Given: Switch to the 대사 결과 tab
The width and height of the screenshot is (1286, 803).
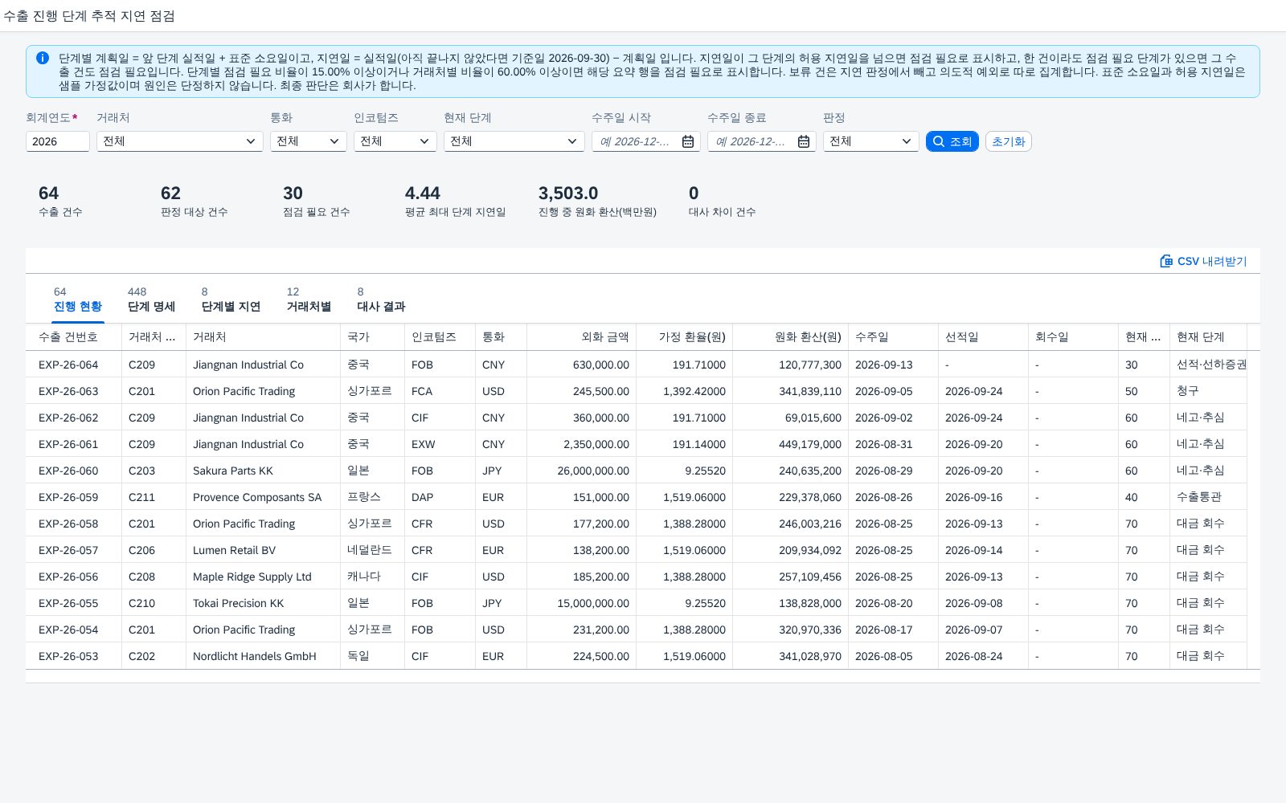Looking at the screenshot, I should (381, 300).
